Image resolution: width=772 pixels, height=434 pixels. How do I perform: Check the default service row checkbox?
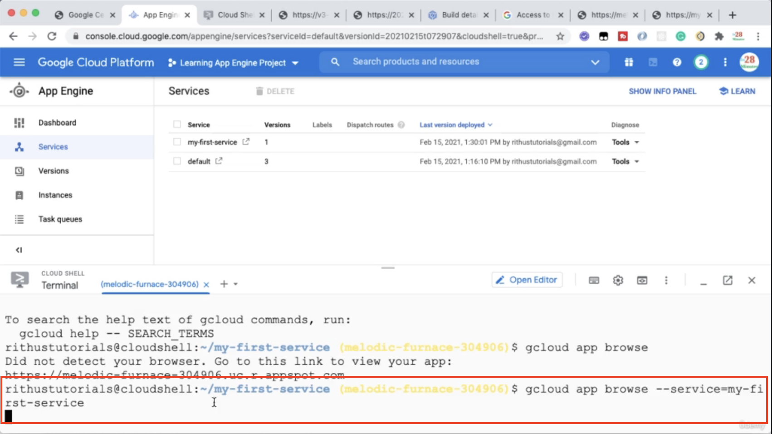pos(177,161)
